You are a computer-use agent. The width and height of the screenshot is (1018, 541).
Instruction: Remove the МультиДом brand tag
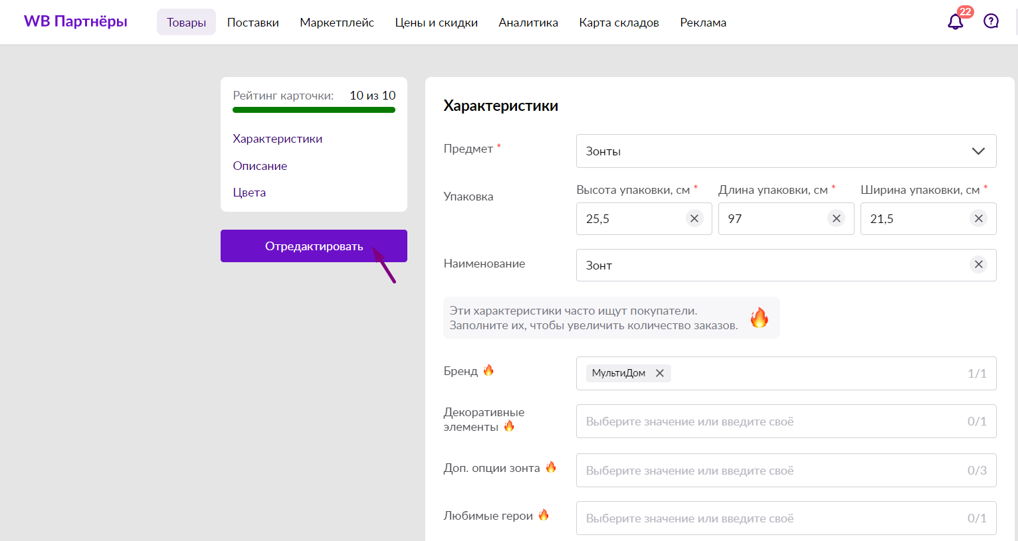[660, 373]
